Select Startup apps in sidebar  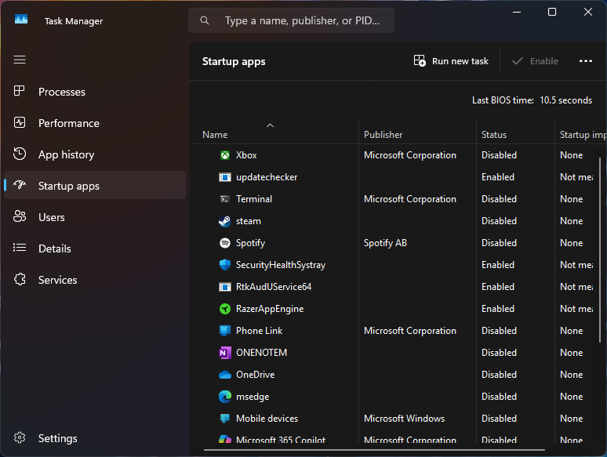click(x=95, y=186)
